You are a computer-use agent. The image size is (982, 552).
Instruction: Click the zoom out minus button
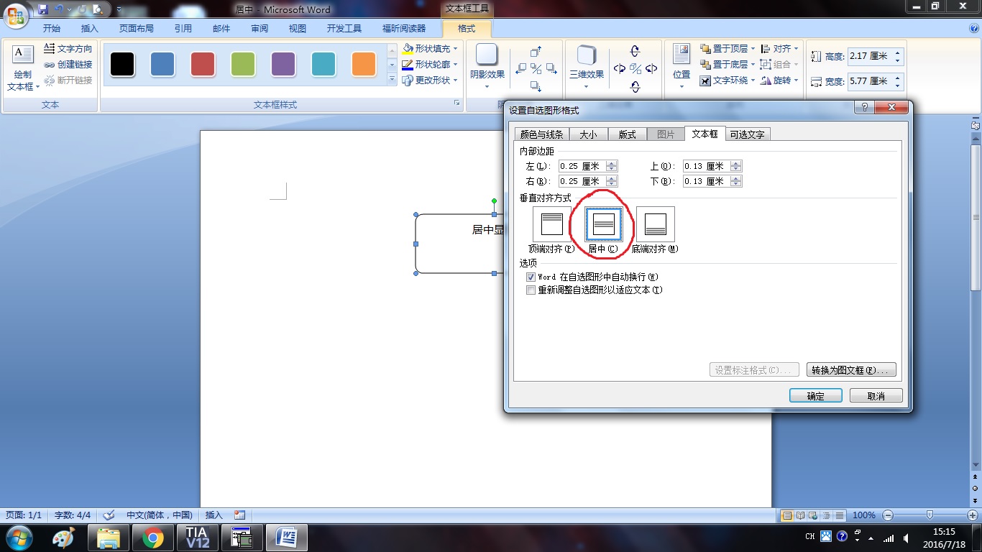[x=888, y=515]
